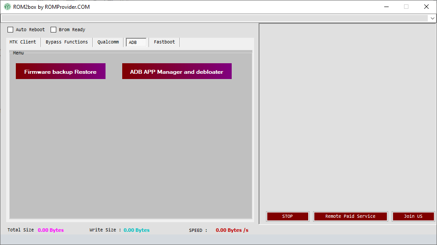Open Firmware backup Restore

tap(61, 71)
